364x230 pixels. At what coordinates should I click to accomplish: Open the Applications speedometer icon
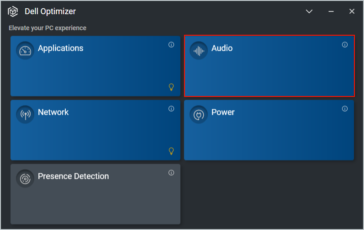[25, 51]
